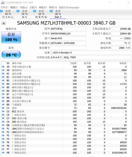The image size is (132, 157).
Task: Click status icon of row BE
Action: [x=3, y=105]
